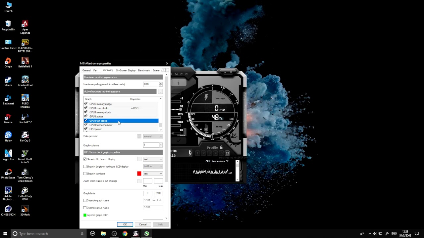Switch to the General tab
The height and width of the screenshot is (238, 424).
click(x=86, y=70)
